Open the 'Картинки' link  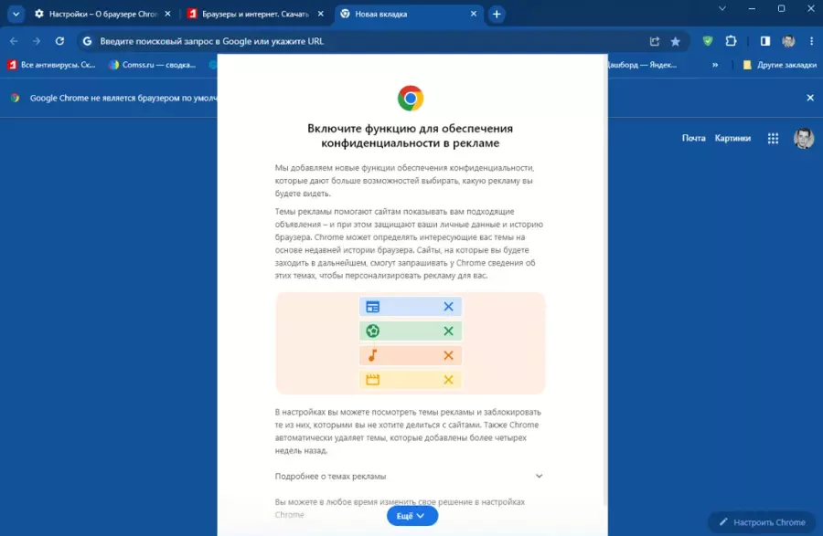coord(732,138)
